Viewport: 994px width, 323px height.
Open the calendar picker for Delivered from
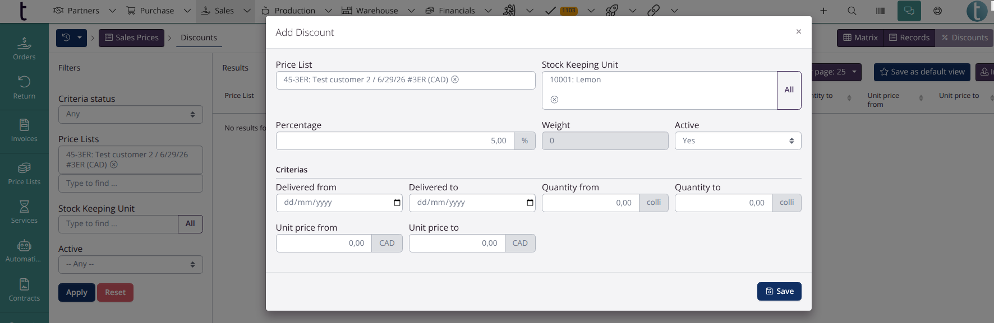[397, 203]
